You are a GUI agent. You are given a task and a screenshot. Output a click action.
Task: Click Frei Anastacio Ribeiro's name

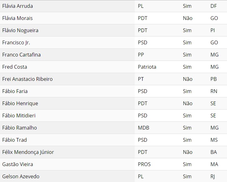pyautogui.click(x=28, y=79)
